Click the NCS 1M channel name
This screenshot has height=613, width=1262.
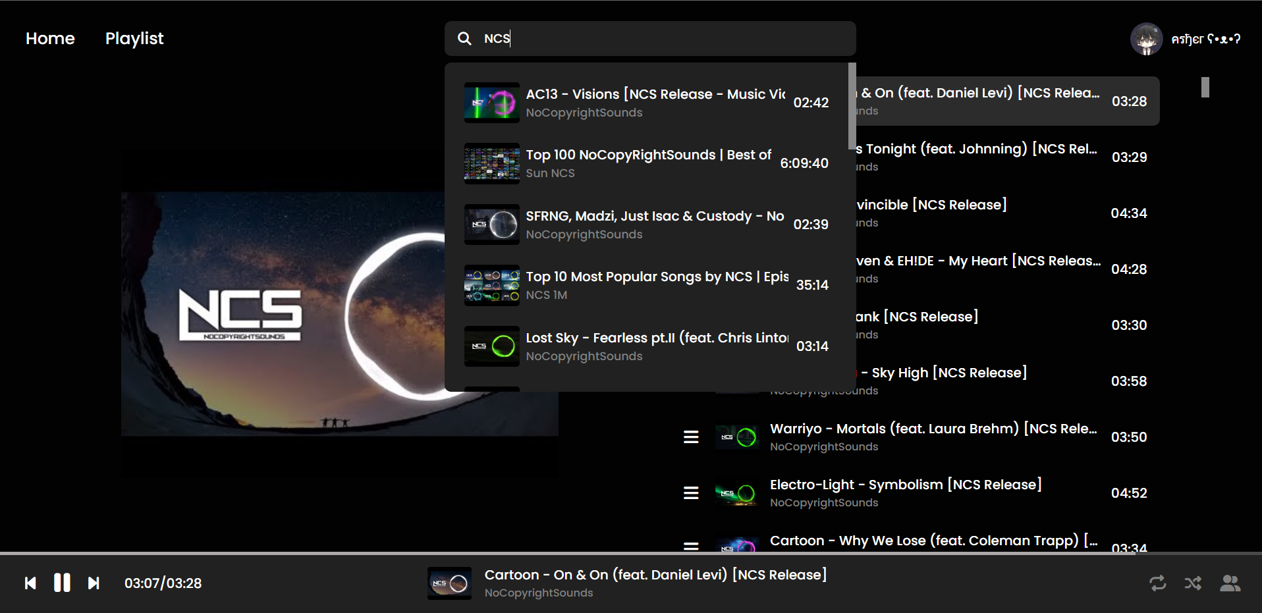pos(546,295)
